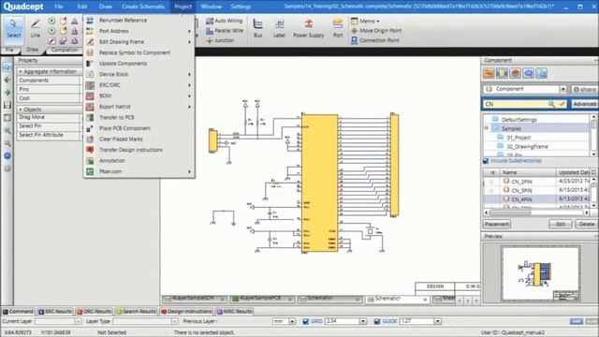Open the Settings menu

coord(241,7)
